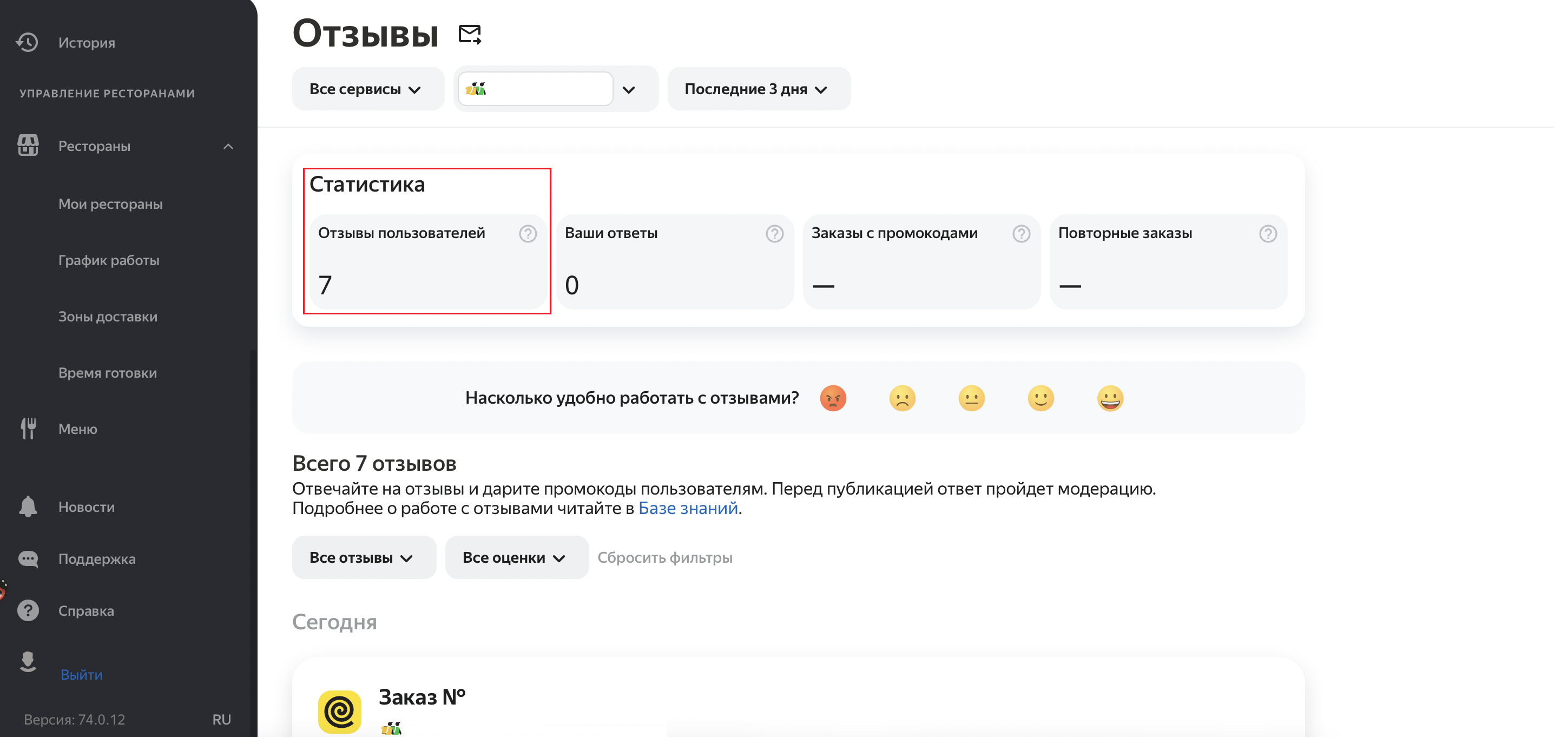1554x737 pixels.
Task: Click the Сегодня date heading
Action: [x=334, y=621]
